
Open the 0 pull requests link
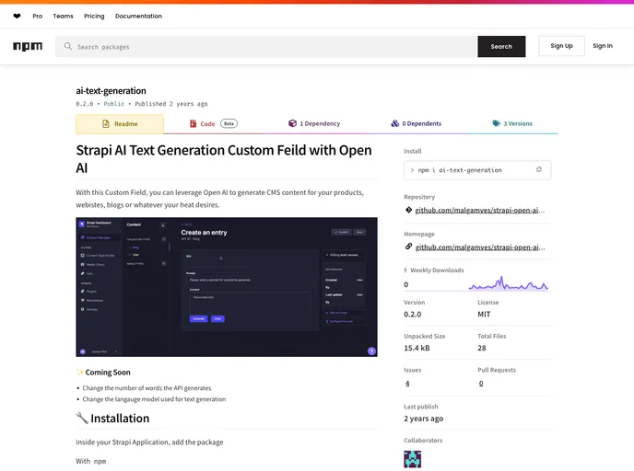[x=481, y=384]
